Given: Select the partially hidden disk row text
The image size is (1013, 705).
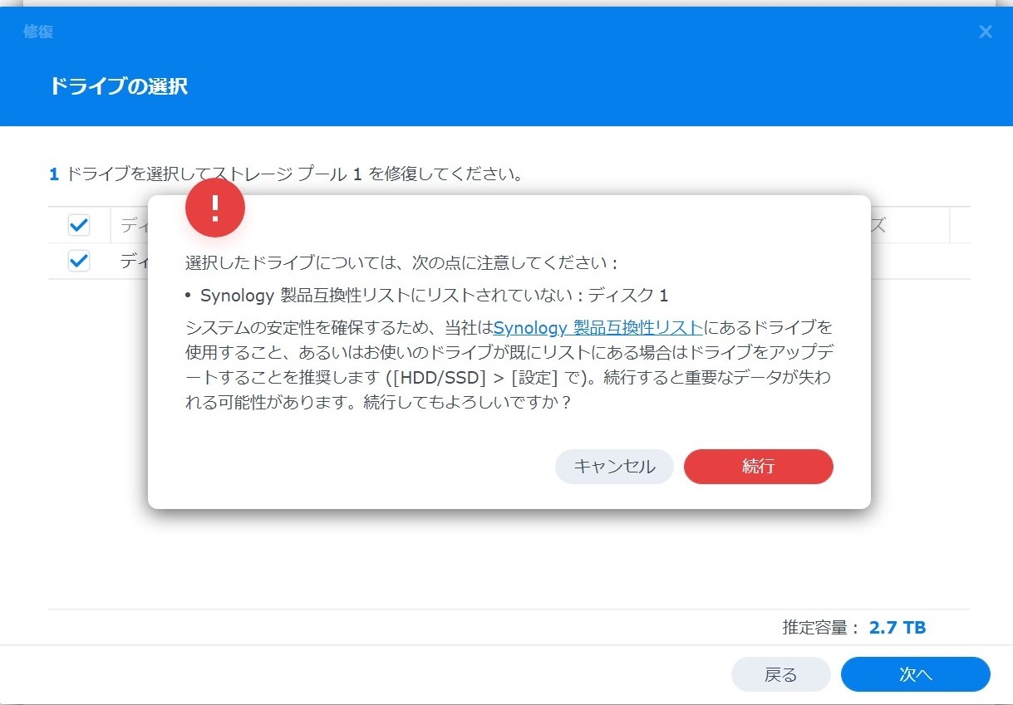Looking at the screenshot, I should [x=133, y=262].
